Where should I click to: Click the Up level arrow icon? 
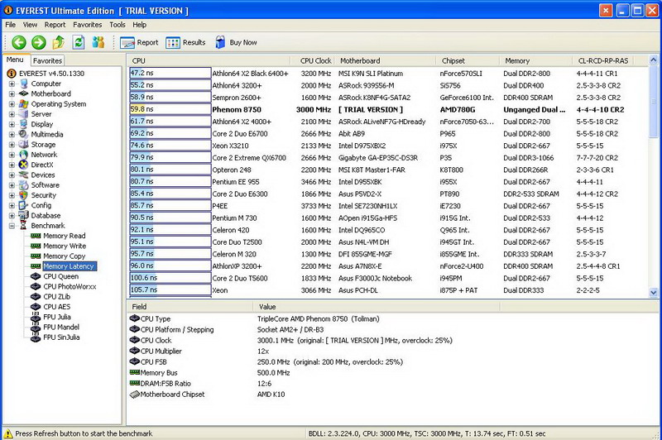click(x=58, y=42)
